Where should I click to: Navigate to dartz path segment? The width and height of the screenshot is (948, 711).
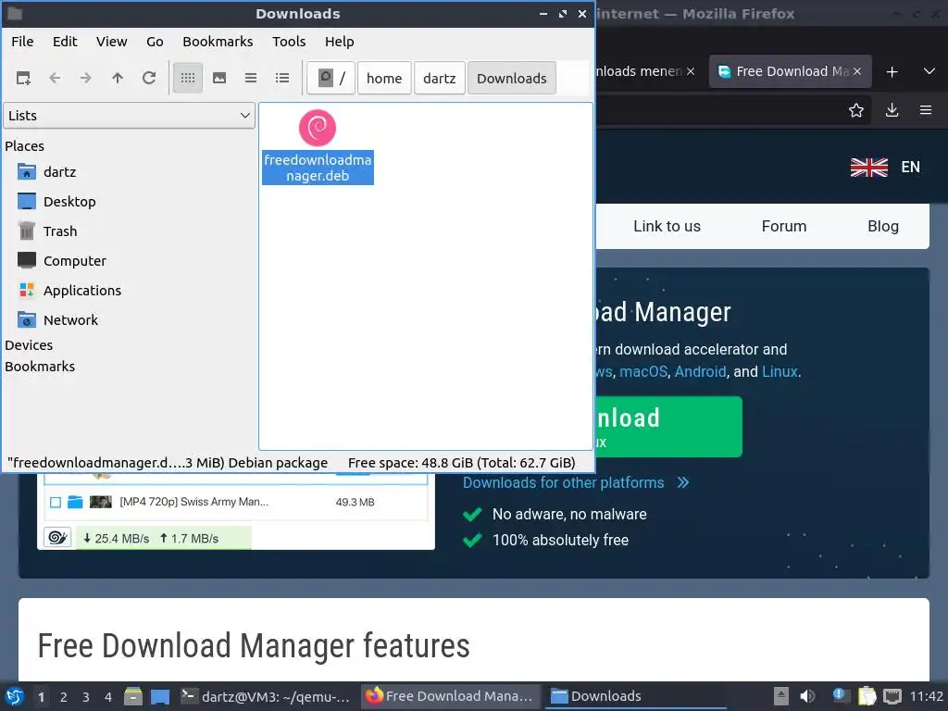tap(440, 78)
